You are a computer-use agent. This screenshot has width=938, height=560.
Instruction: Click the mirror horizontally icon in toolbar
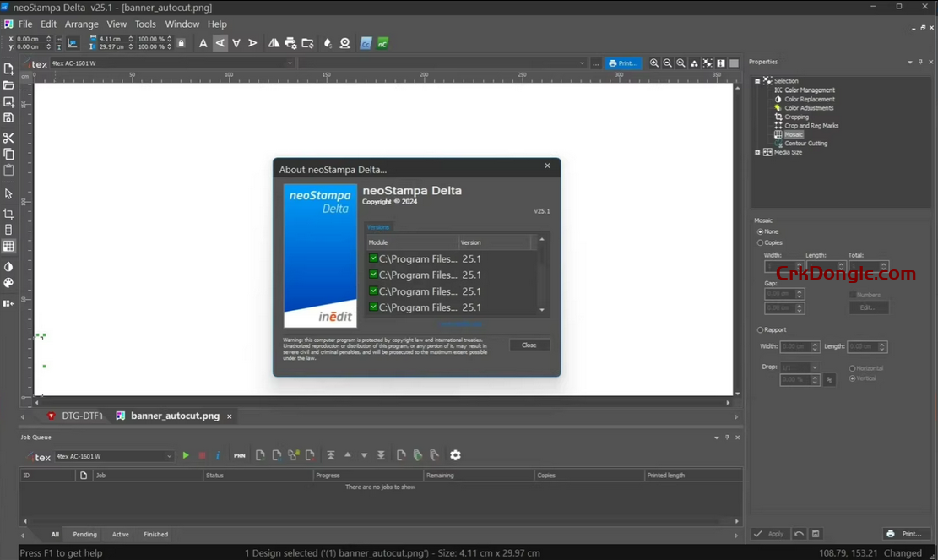tap(274, 43)
